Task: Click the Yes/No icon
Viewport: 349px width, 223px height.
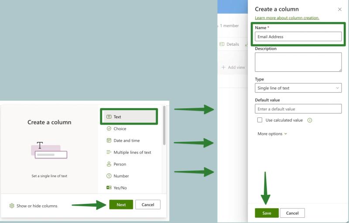Action: 109,188
